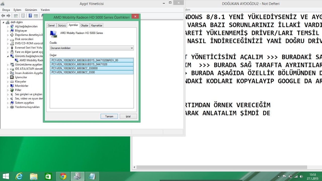Collapse the dell-dgkn root node
The width and height of the screenshot is (322, 181).
coord(4,22)
